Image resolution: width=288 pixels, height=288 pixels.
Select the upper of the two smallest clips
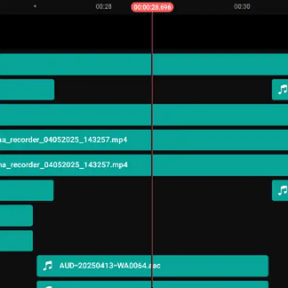click(x=16, y=215)
